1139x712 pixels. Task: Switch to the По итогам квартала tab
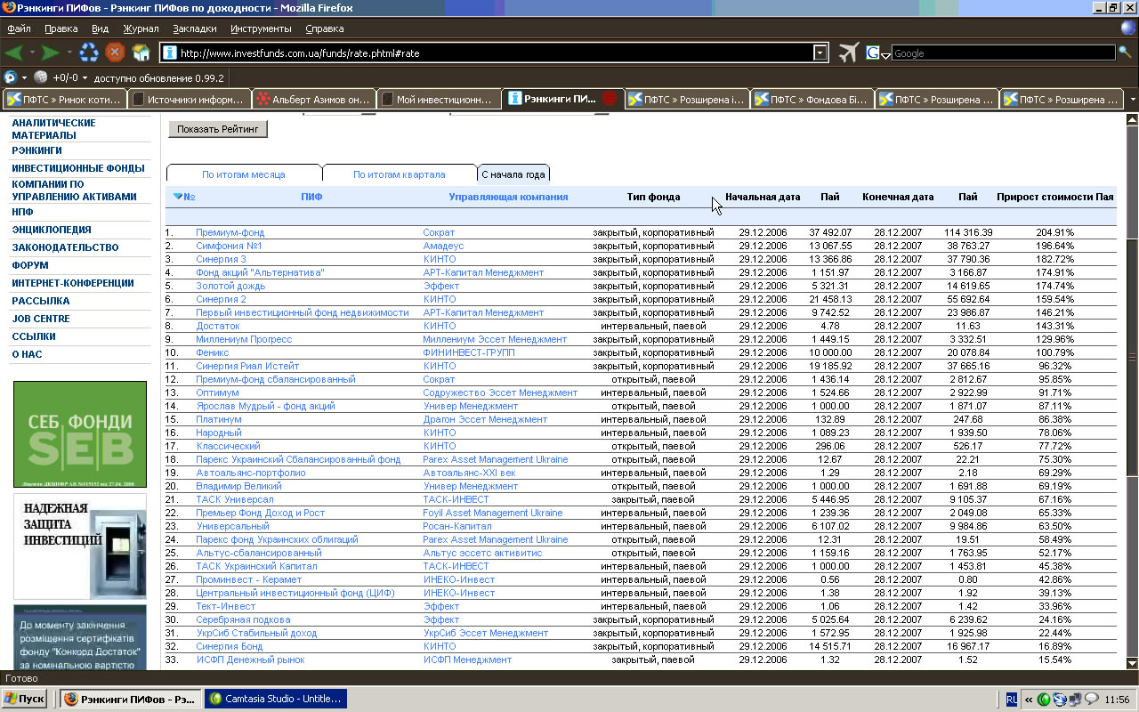[x=399, y=174]
